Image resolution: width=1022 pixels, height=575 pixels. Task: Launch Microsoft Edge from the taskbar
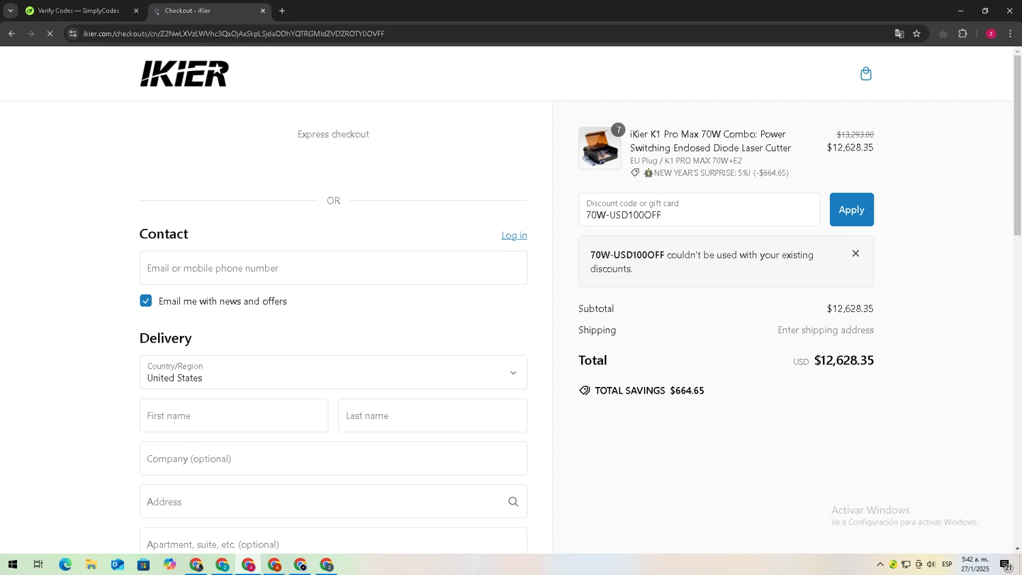pos(65,565)
